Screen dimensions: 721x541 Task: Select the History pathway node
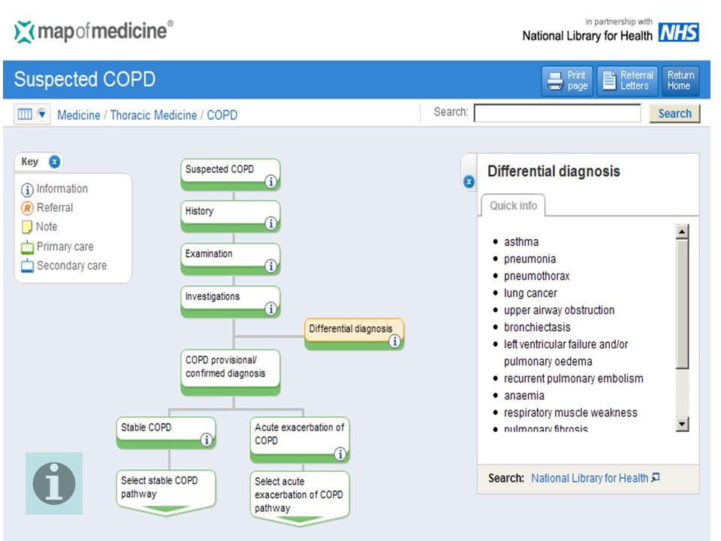[x=230, y=216]
